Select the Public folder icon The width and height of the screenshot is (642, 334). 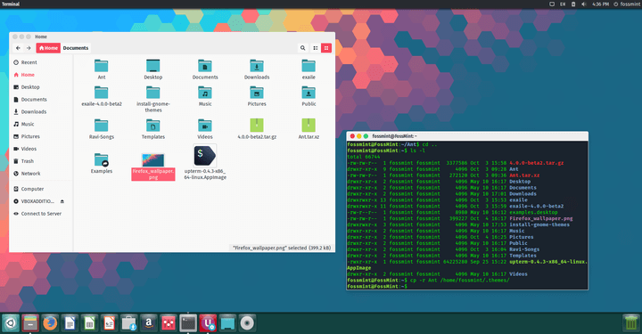click(x=309, y=94)
